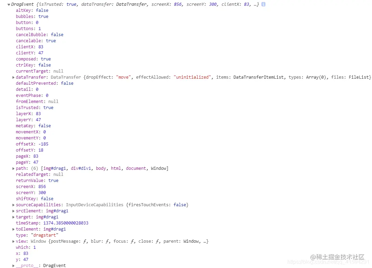Collapse the DragEvent object root arrow

(9, 4)
